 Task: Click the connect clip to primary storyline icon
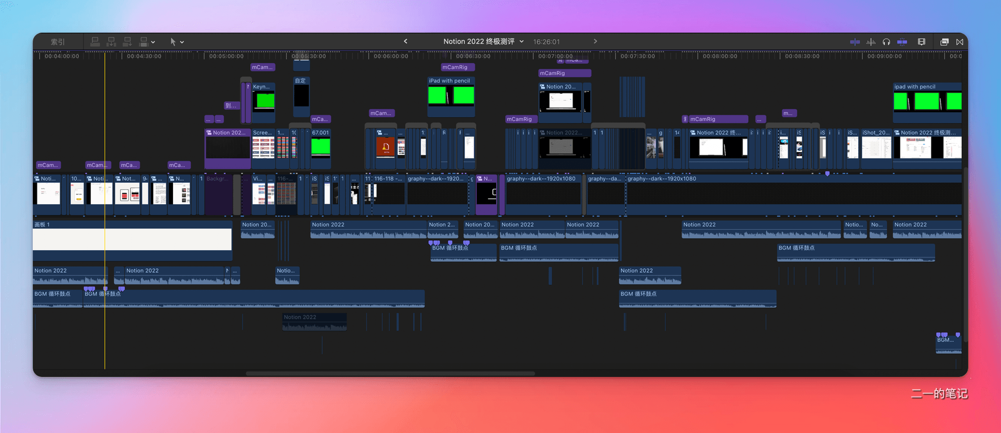[95, 42]
